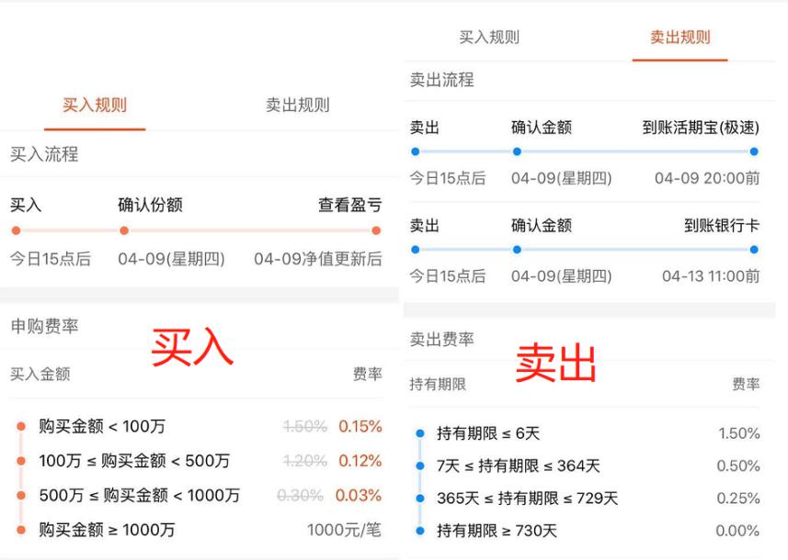
Task: Tap the orange dot under 查看盈亏 step
Action: point(376,230)
